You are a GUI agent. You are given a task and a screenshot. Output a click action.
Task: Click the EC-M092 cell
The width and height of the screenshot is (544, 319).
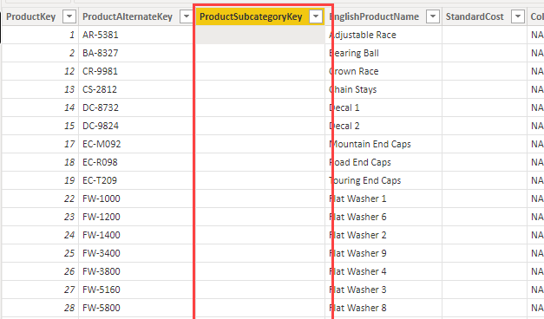click(135, 144)
